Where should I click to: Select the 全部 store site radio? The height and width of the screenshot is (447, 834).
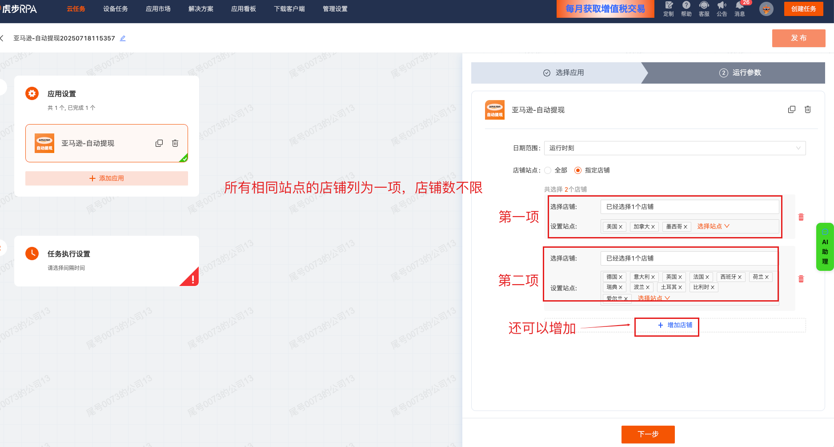(548, 170)
